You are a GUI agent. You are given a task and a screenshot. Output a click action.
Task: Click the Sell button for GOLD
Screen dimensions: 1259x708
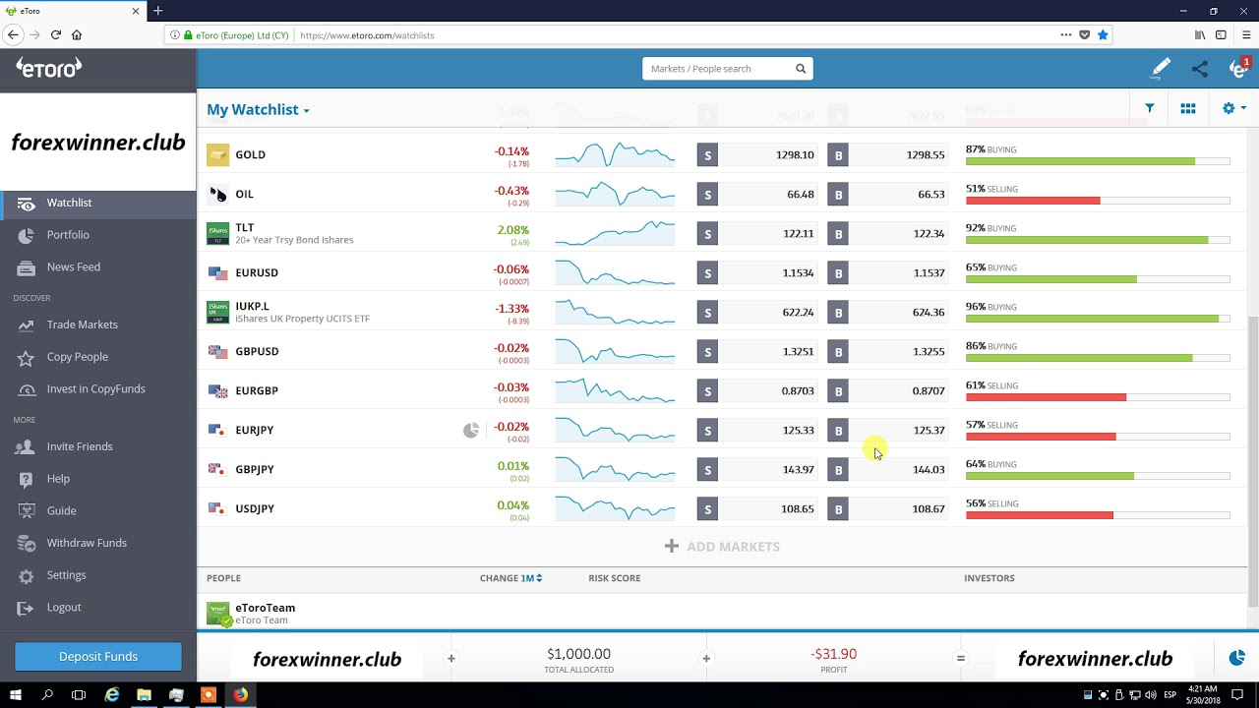(707, 155)
